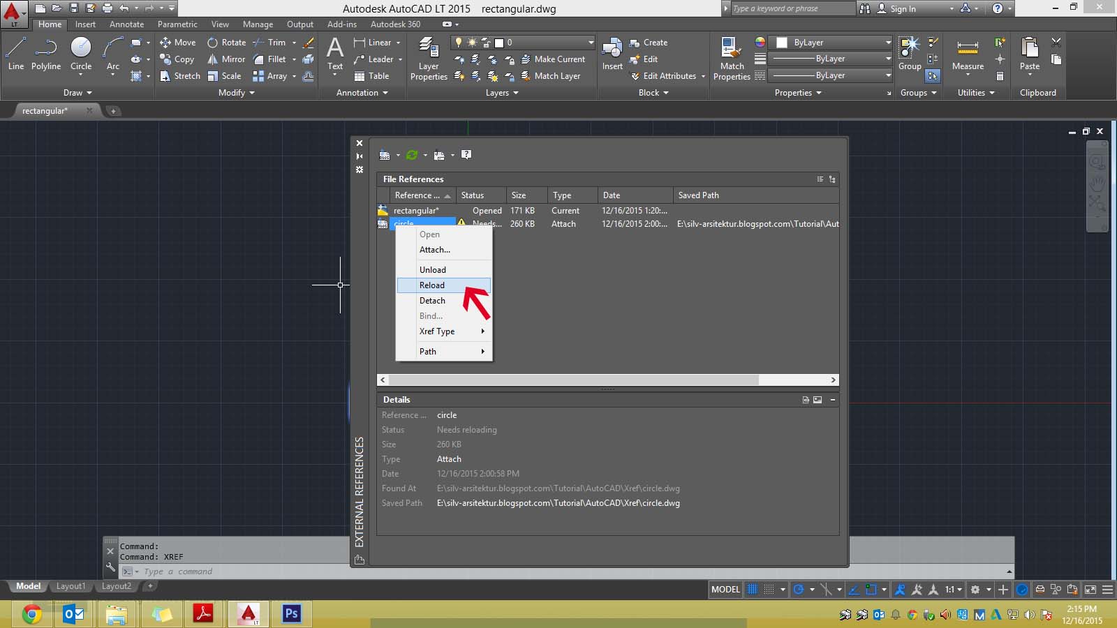Click the Cut icon in Clipboard panel
Screen dimensions: 1117x628
[x=1056, y=43]
